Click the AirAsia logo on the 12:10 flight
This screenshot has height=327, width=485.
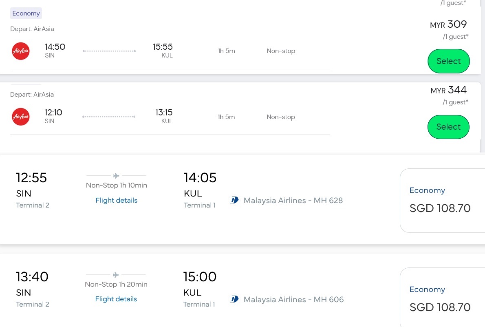[x=21, y=117]
